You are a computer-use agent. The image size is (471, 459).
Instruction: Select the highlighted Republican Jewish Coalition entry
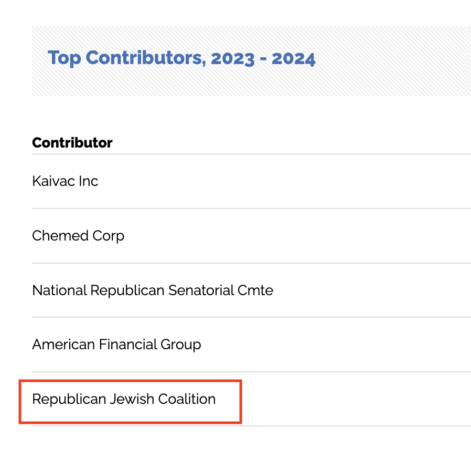pyautogui.click(x=124, y=399)
